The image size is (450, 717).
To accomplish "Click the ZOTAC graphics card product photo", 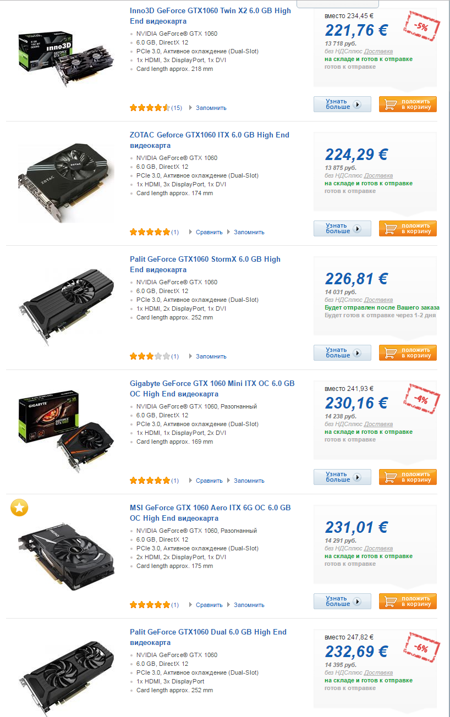I will 66,183.
